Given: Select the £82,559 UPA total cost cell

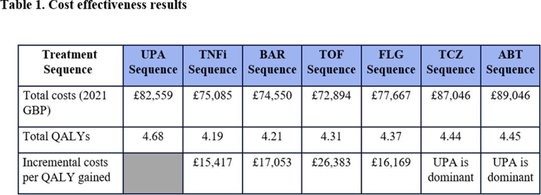Looking at the screenshot, I should 153,96.
